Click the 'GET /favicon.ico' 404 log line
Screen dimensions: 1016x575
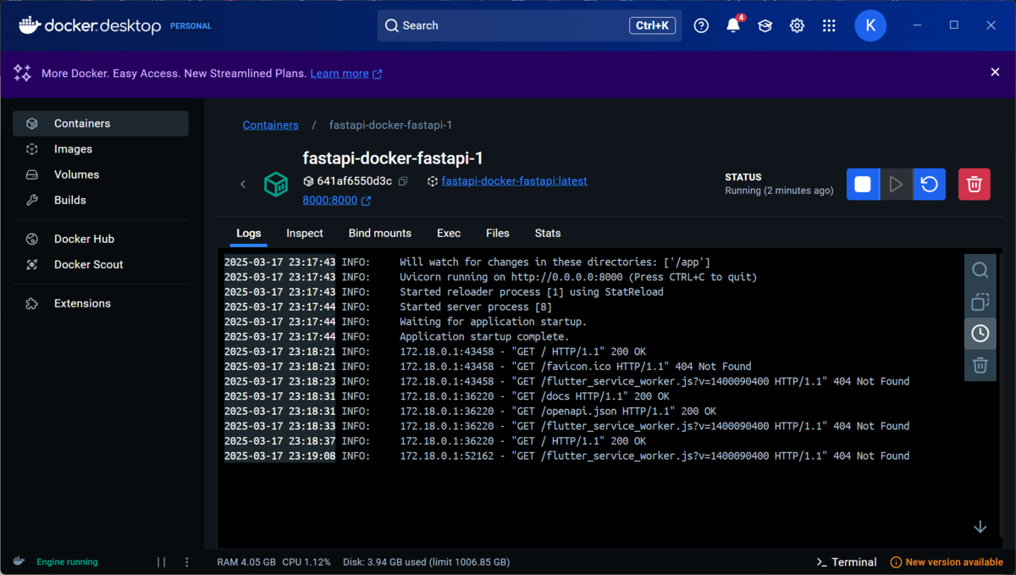click(575, 367)
